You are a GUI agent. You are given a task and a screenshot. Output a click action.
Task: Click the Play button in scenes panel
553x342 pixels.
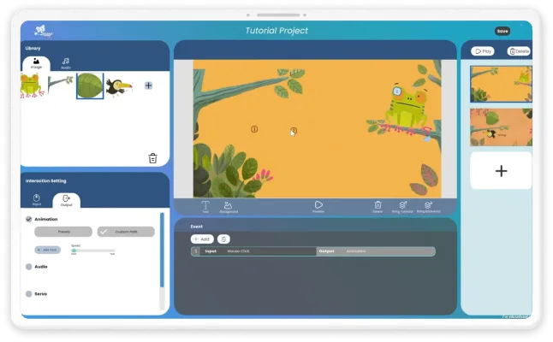[x=483, y=51]
